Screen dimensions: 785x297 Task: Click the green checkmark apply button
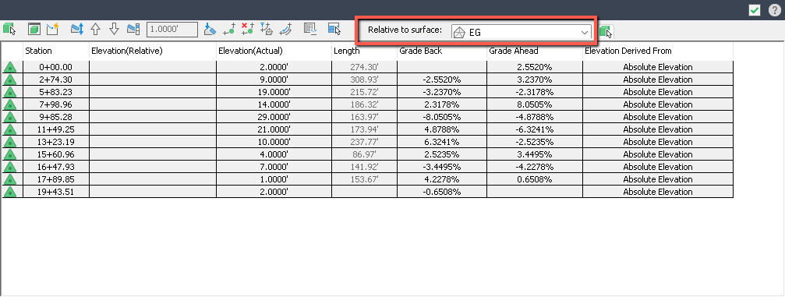(x=755, y=10)
